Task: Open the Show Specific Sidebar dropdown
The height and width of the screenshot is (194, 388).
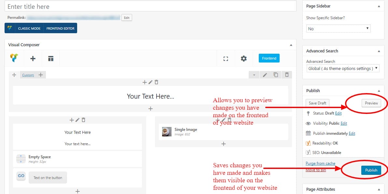Action: tap(338, 29)
